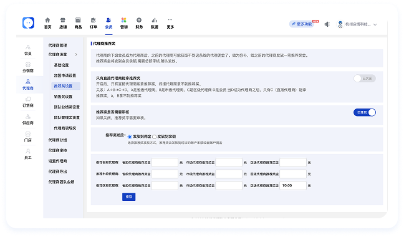Turn off the 推荐奖是否需要审核 switch
The width and height of the screenshot is (404, 237).
pos(364,112)
